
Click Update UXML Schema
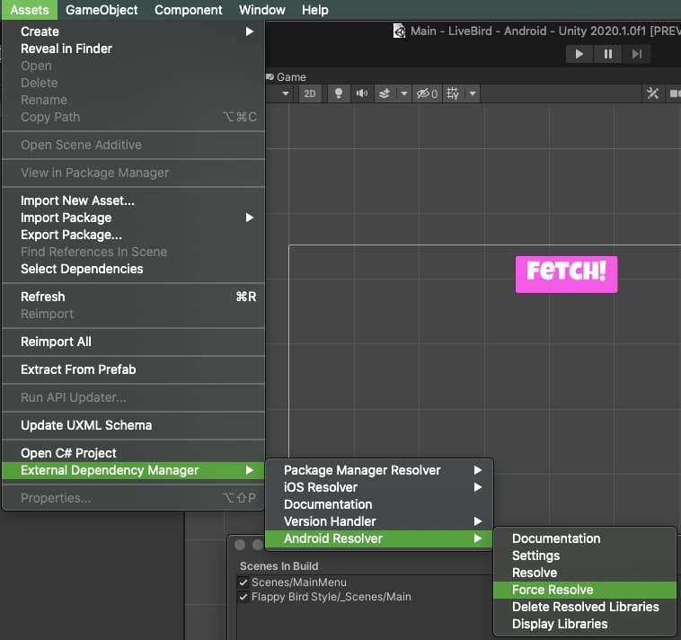tap(133, 425)
